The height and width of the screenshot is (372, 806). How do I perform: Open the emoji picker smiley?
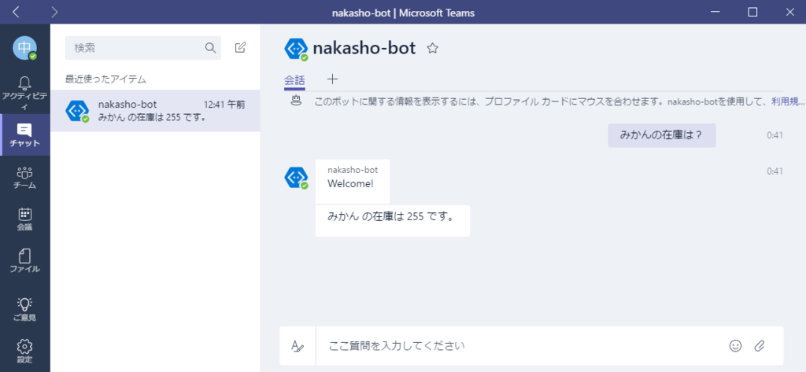click(x=736, y=346)
